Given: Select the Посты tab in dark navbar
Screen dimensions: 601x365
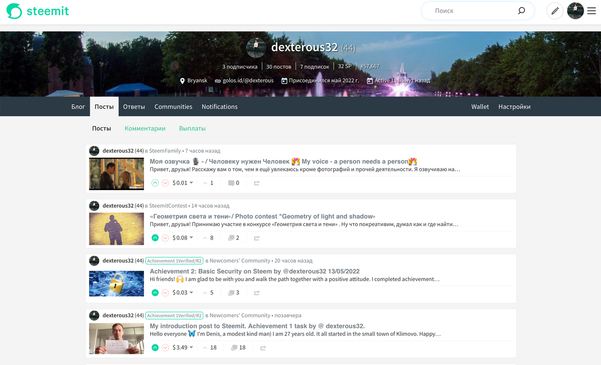Looking at the screenshot, I should 104,106.
